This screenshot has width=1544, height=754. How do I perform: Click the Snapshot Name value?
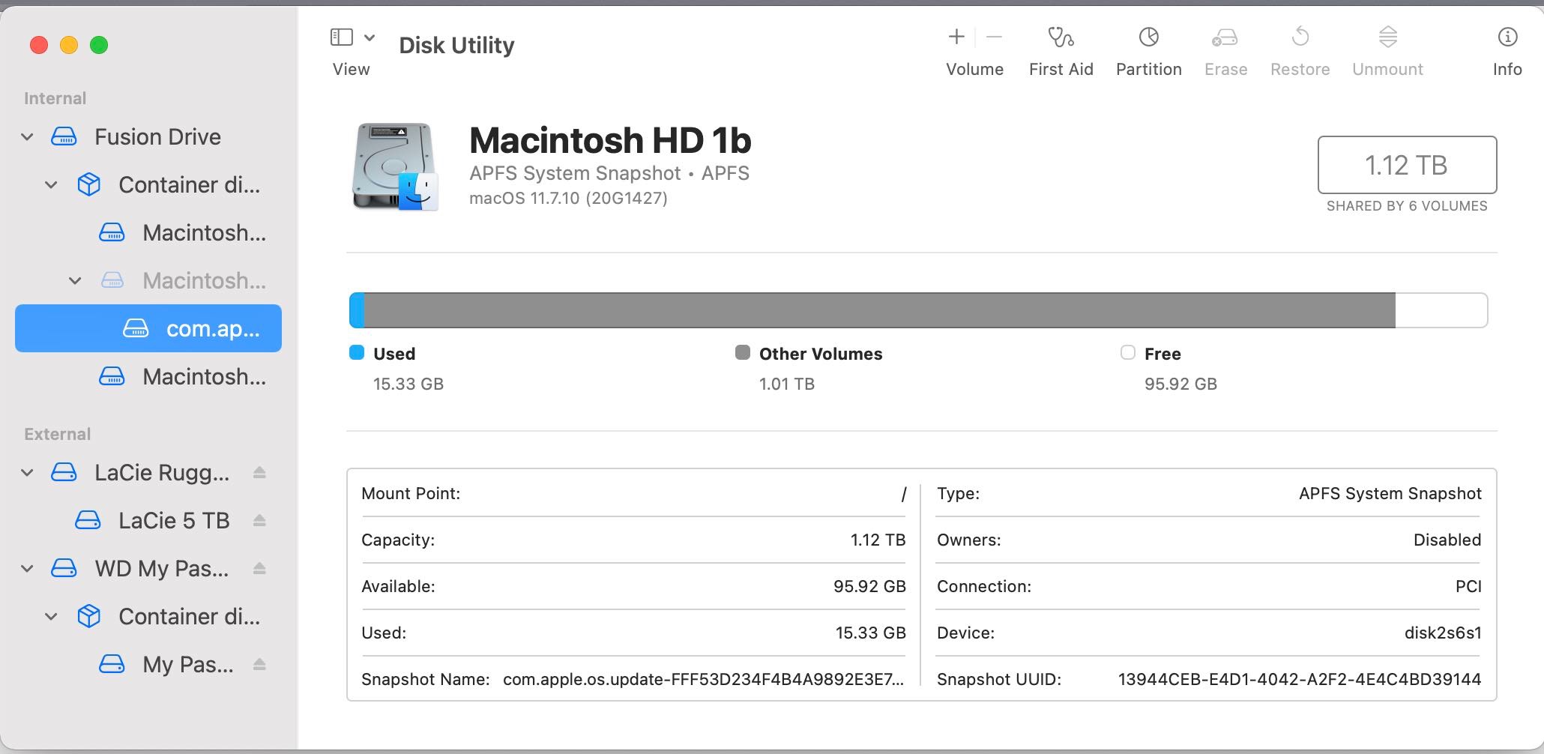pos(703,680)
